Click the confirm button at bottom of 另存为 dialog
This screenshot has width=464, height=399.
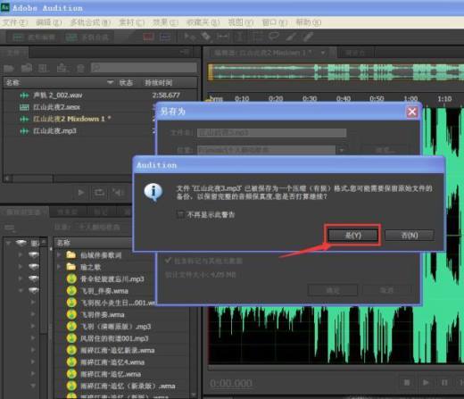[332, 290]
